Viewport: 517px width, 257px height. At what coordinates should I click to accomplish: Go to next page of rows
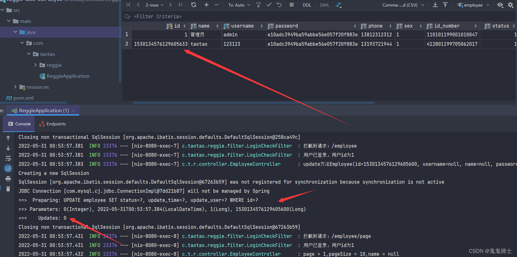(x=170, y=5)
